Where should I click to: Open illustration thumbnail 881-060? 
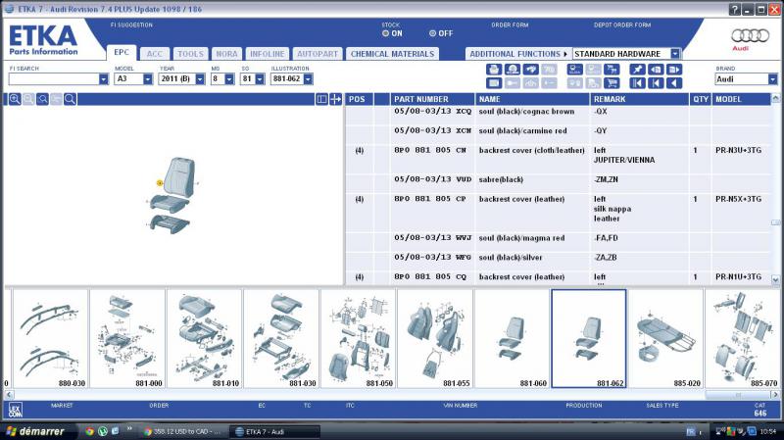[512, 338]
